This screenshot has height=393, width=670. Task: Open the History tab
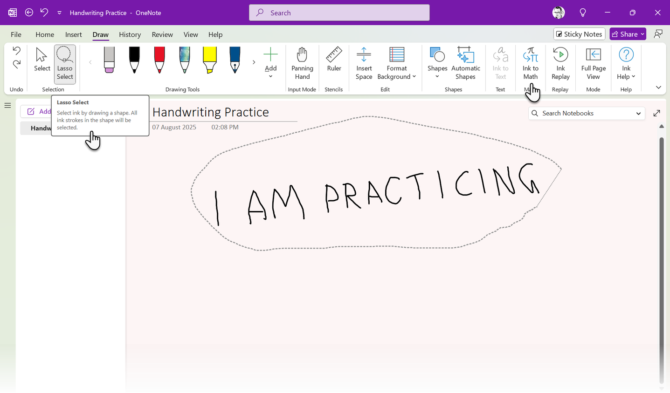pyautogui.click(x=130, y=34)
